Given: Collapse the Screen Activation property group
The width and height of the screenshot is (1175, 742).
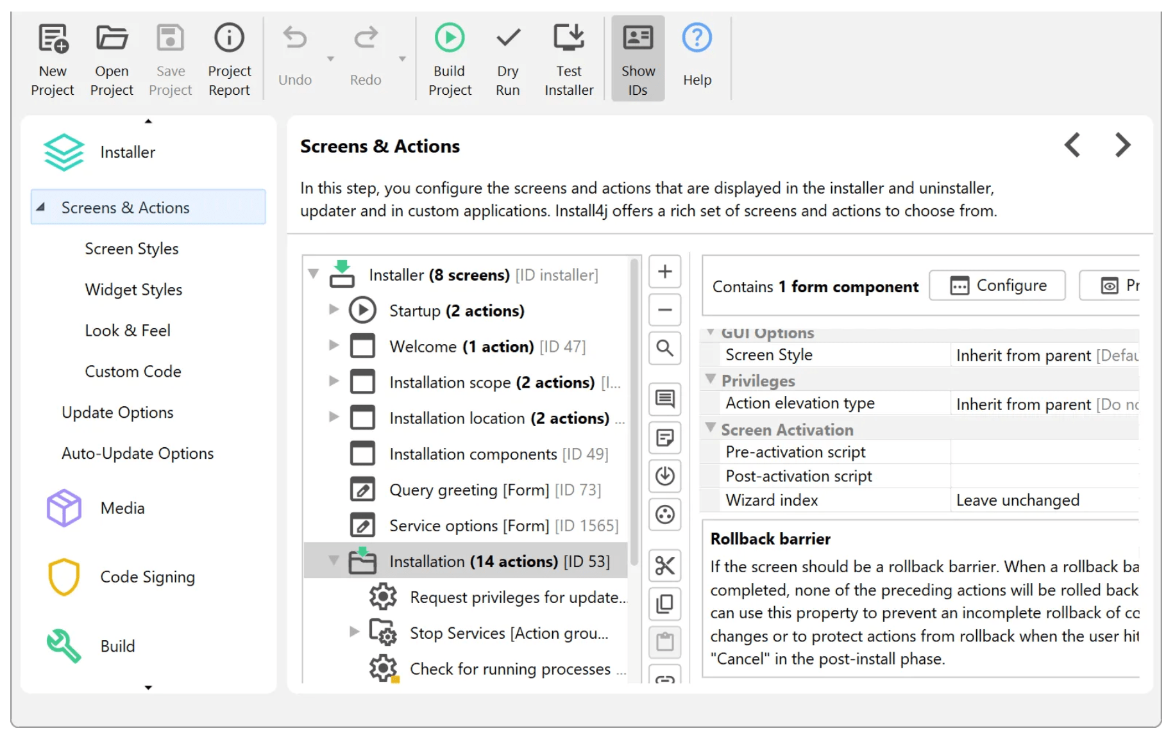Looking at the screenshot, I should 711,428.
